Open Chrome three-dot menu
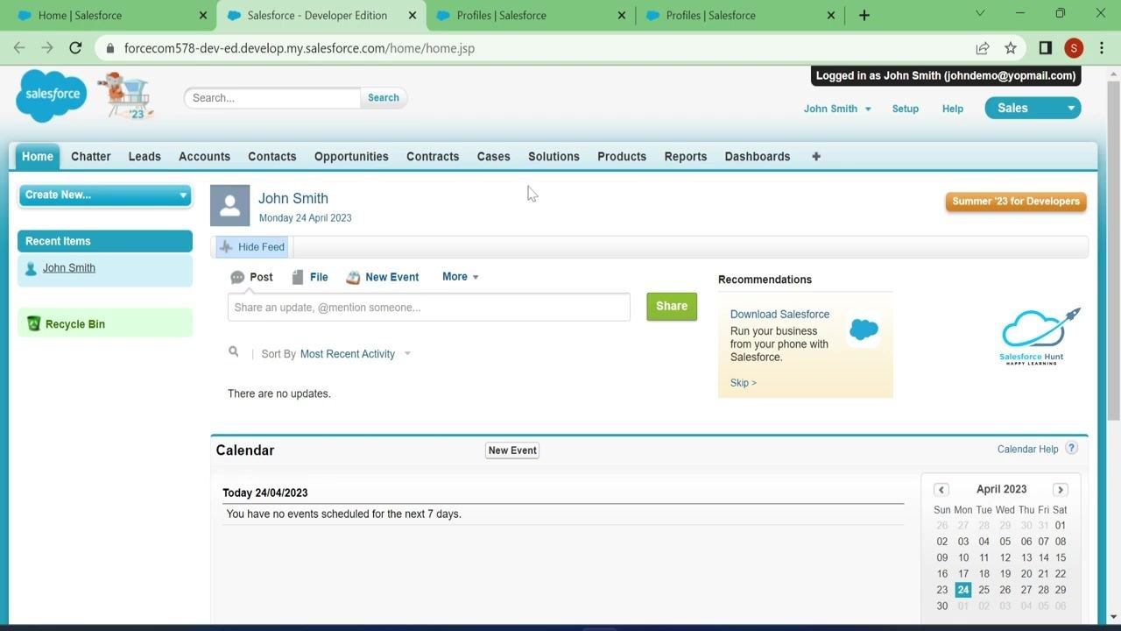 1102,48
